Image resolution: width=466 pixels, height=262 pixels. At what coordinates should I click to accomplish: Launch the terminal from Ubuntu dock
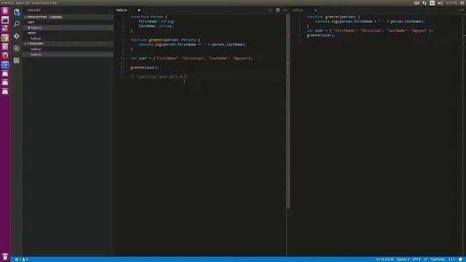[x=5, y=20]
